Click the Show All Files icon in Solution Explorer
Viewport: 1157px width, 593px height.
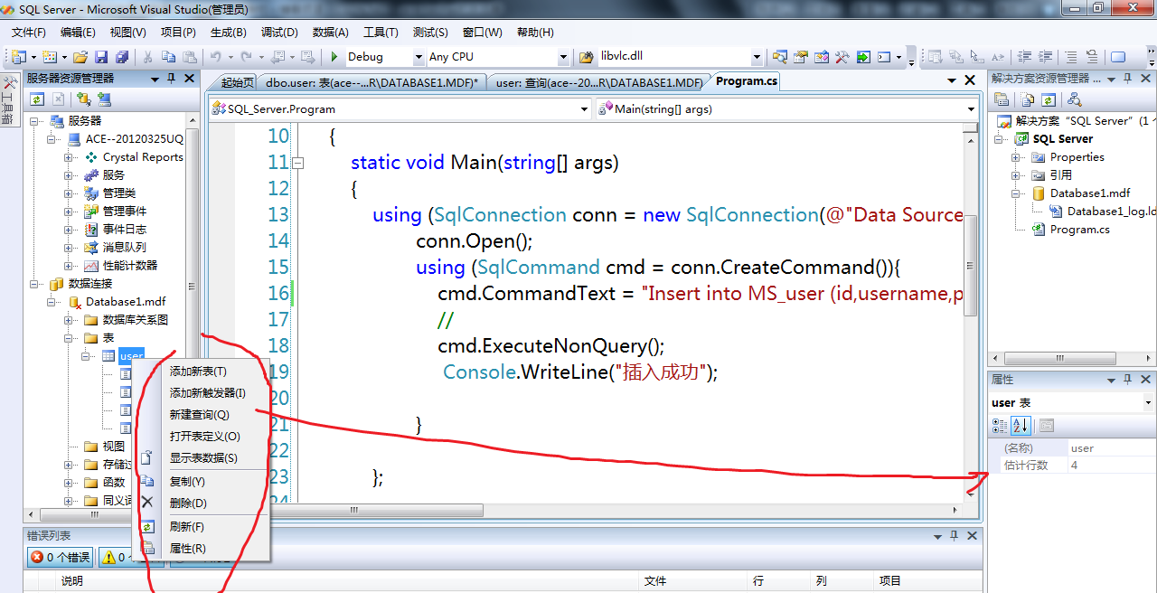click(1028, 99)
